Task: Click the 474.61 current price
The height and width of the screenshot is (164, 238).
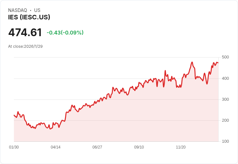Action: tap(25, 33)
